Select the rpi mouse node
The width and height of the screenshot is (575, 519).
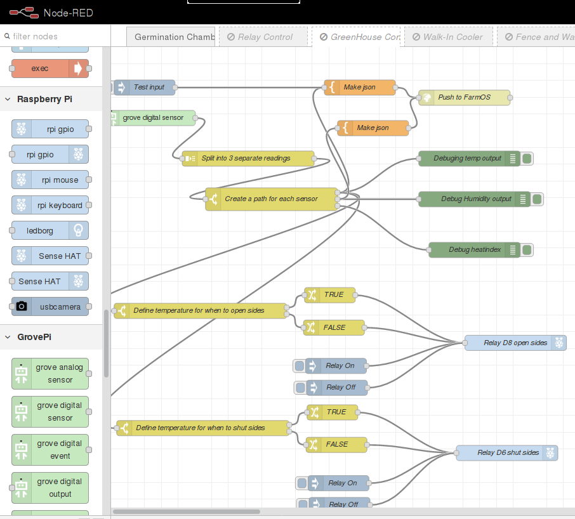coord(50,180)
